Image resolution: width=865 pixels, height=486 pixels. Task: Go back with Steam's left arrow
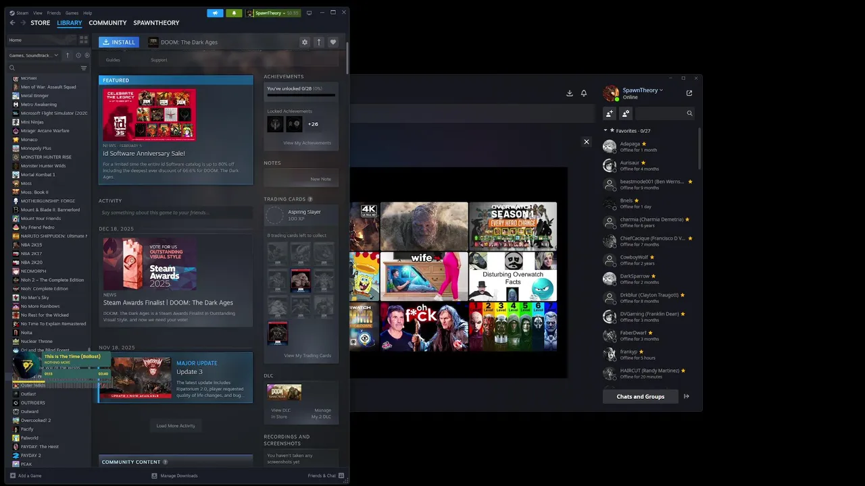pyautogui.click(x=12, y=23)
